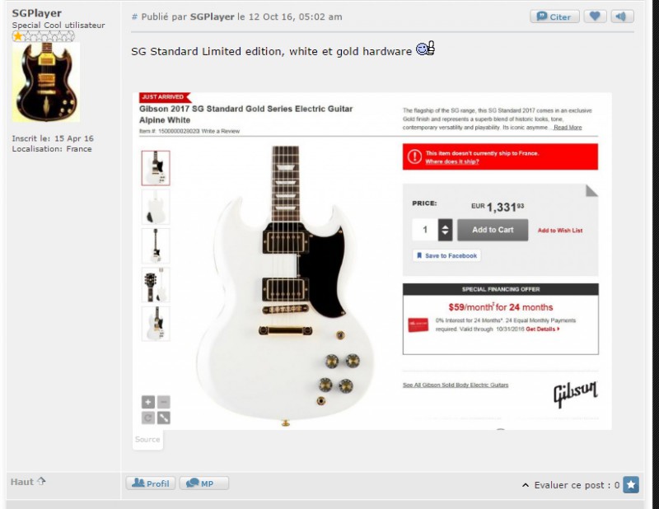The width and height of the screenshot is (659, 509).
Task: Click the megaphone report icon
Action: click(622, 16)
